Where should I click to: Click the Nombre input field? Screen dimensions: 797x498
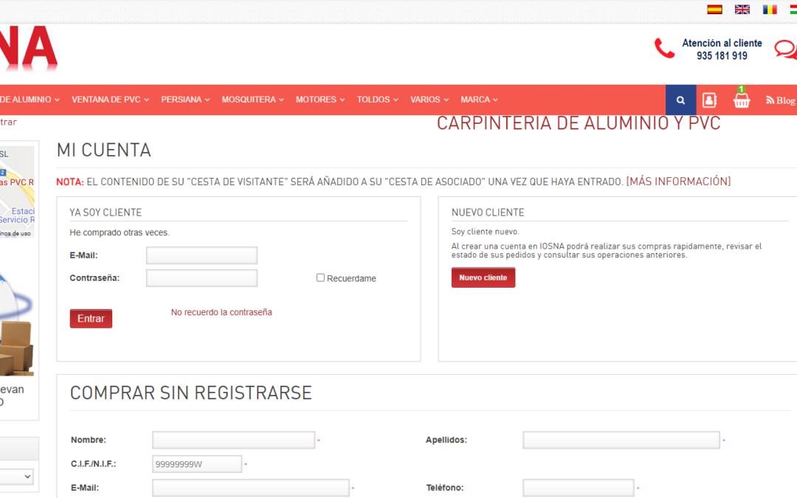point(233,440)
